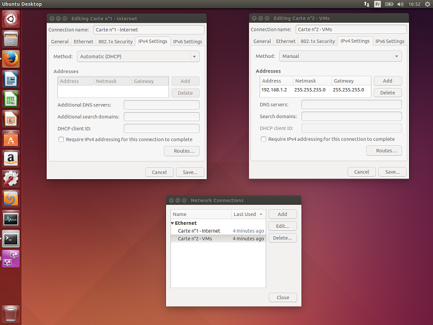Select Carte n°2 - VMs in connection list
The image size is (433, 325).
click(x=218, y=238)
